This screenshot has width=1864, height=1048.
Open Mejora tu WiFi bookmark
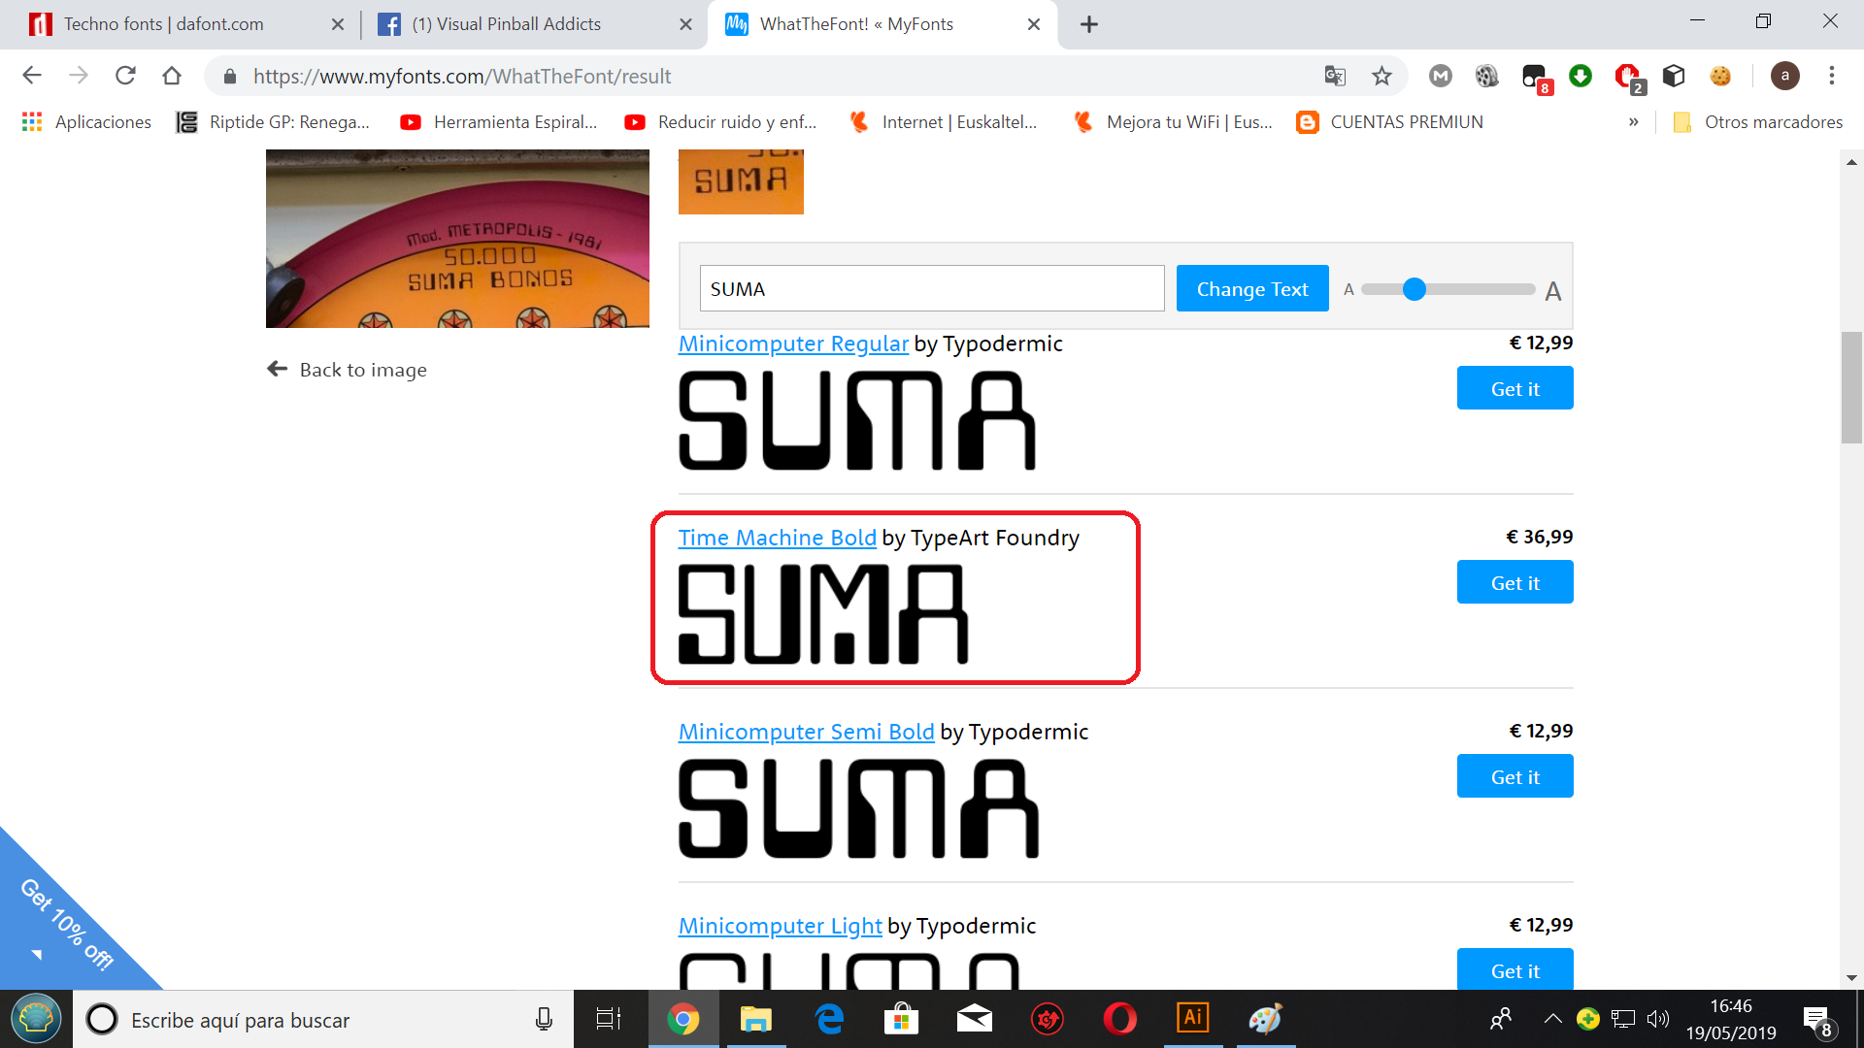pyautogui.click(x=1173, y=122)
